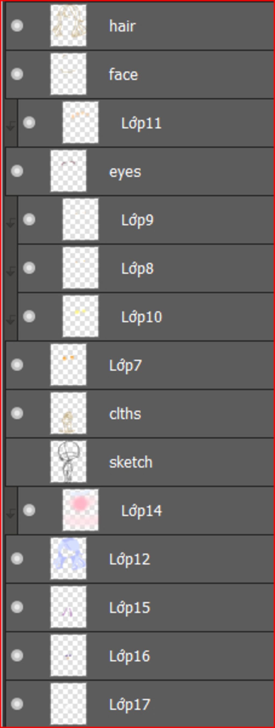Show the hidden sketch layer
This screenshot has height=728, width=275.
(x=17, y=462)
